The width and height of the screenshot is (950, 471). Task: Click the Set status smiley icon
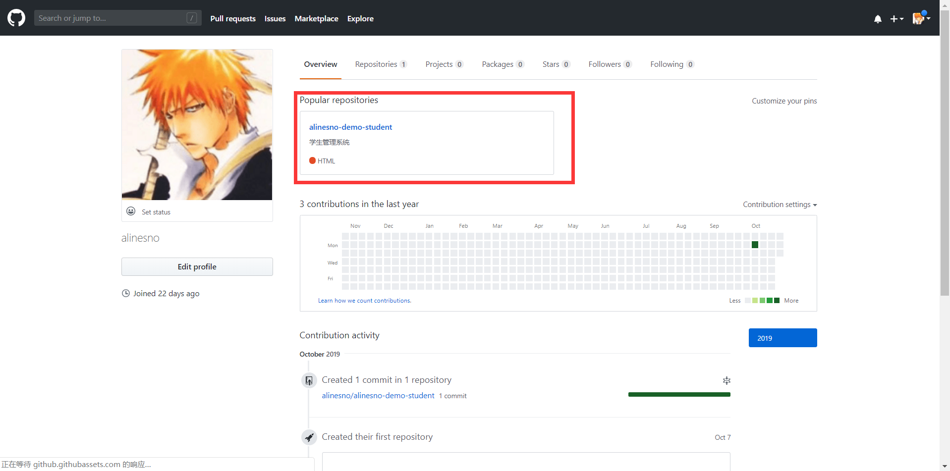131,211
